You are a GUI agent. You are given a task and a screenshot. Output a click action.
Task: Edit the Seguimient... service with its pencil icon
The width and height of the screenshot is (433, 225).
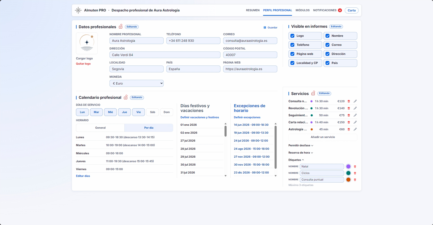[355, 115]
